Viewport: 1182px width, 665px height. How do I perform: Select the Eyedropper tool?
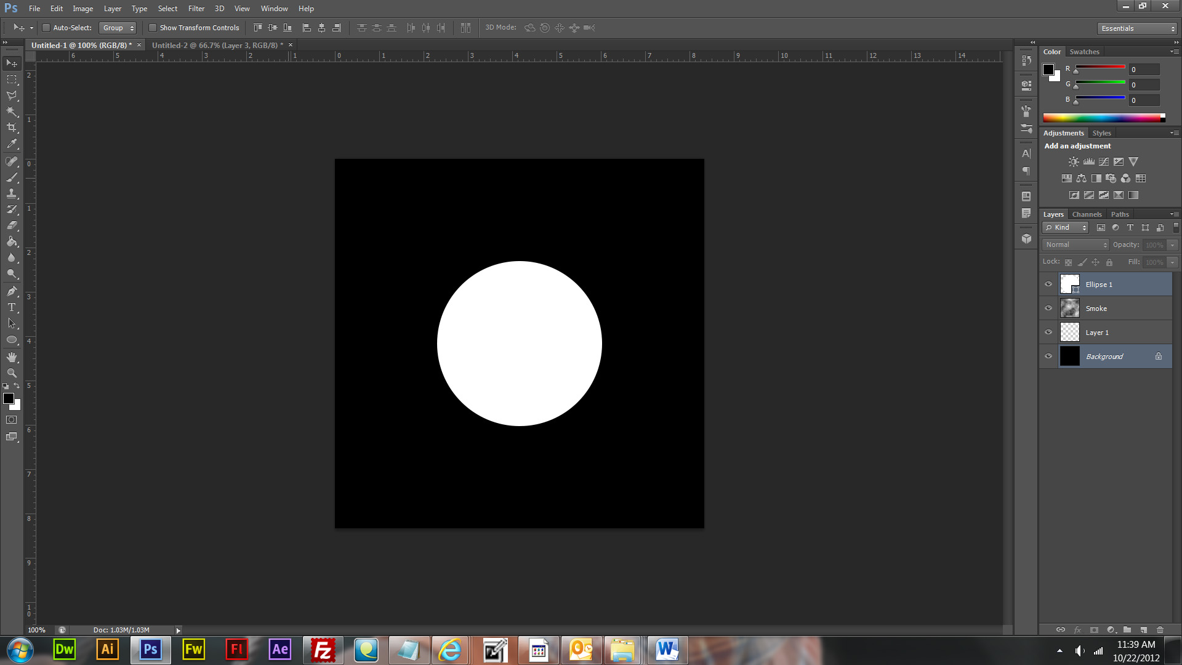(x=12, y=144)
